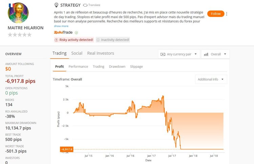Open the three-dot more options menu
Image resolution: width=254 pixels, height=164 pixels.
[227, 14]
